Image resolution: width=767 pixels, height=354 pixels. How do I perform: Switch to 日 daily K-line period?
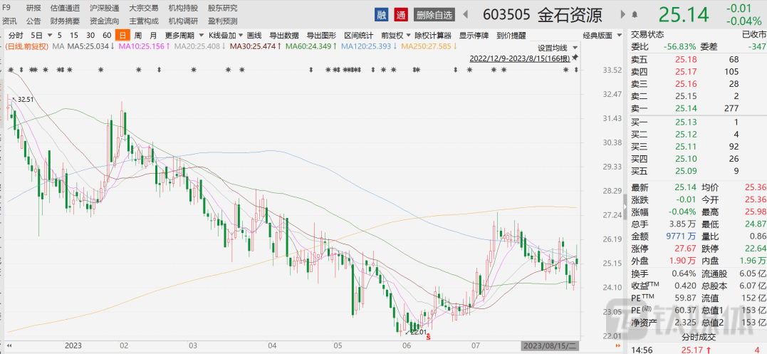[x=122, y=35]
